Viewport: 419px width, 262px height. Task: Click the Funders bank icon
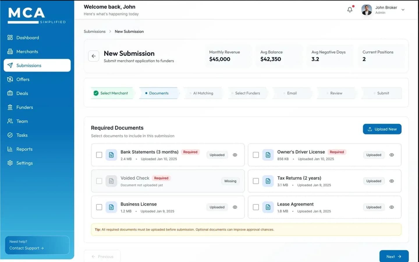(x=10, y=107)
